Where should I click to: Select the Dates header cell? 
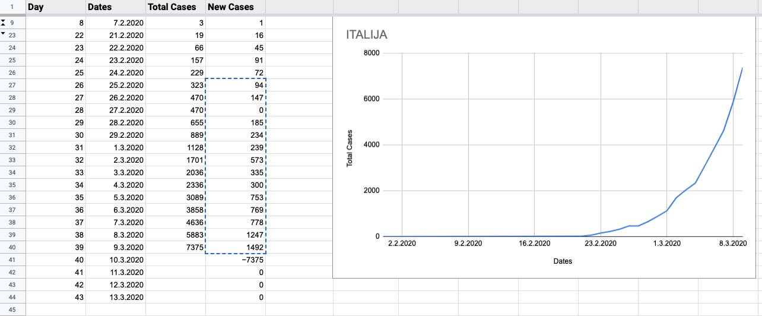click(115, 7)
